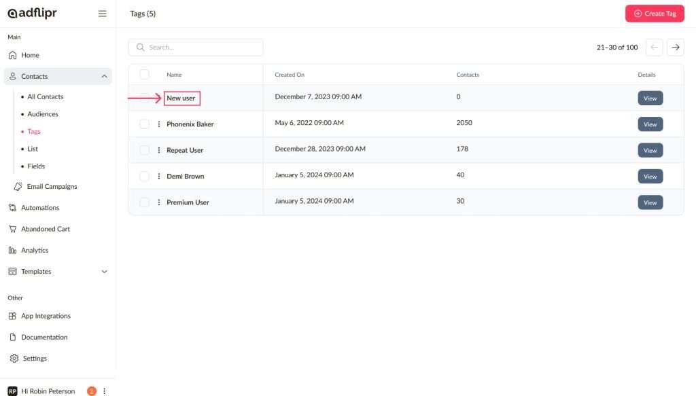Click the Settings gear icon

pos(14,359)
